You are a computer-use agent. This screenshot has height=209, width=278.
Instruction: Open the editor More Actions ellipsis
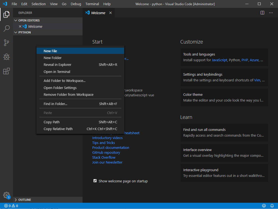pos(271,13)
